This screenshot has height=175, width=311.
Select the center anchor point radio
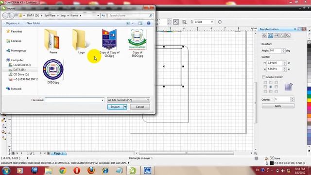pos(271,87)
